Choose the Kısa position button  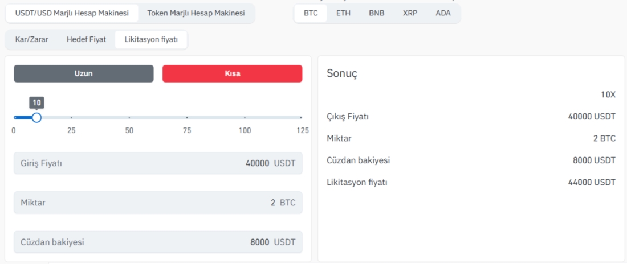point(233,73)
